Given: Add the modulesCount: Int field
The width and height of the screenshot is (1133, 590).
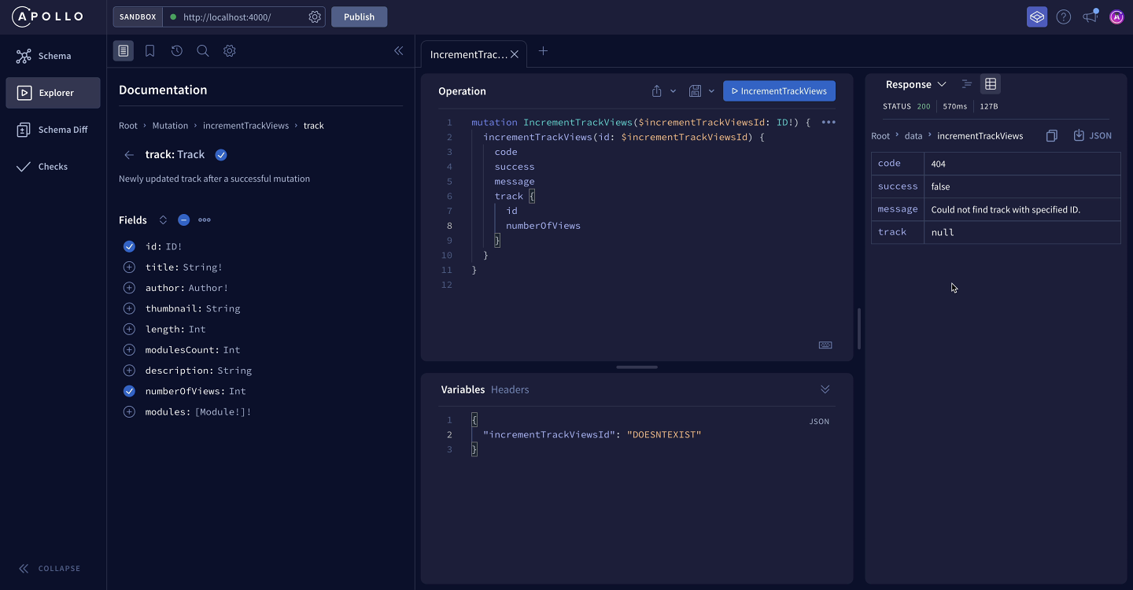Looking at the screenshot, I should 129,349.
